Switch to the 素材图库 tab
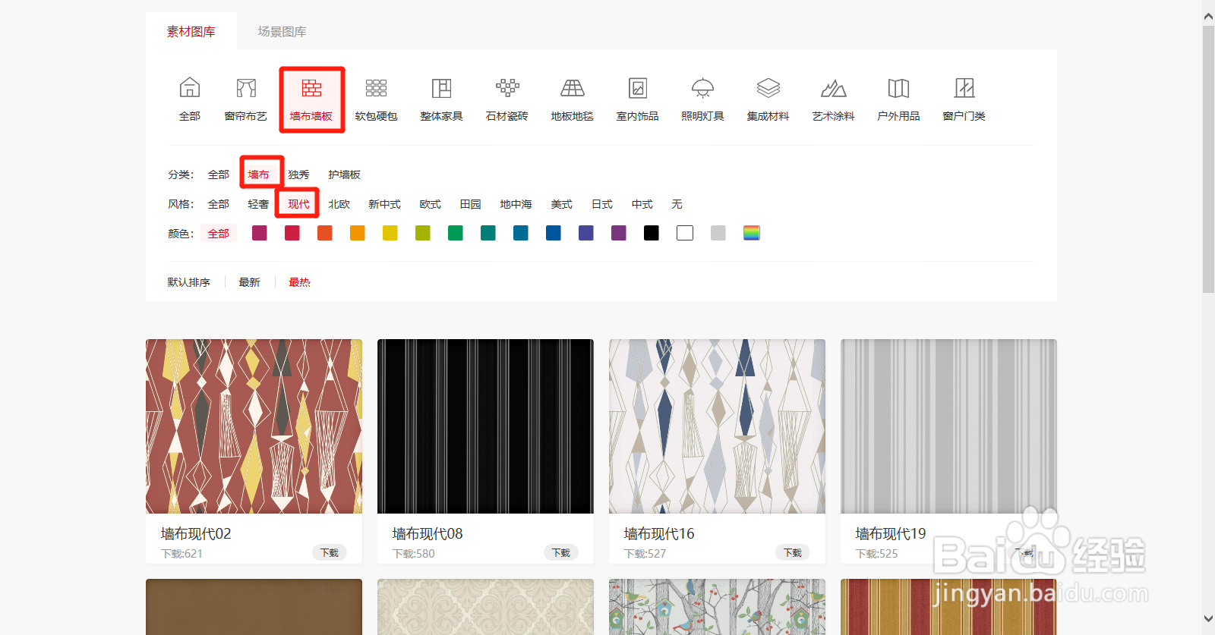This screenshot has height=635, width=1215. pyautogui.click(x=191, y=32)
